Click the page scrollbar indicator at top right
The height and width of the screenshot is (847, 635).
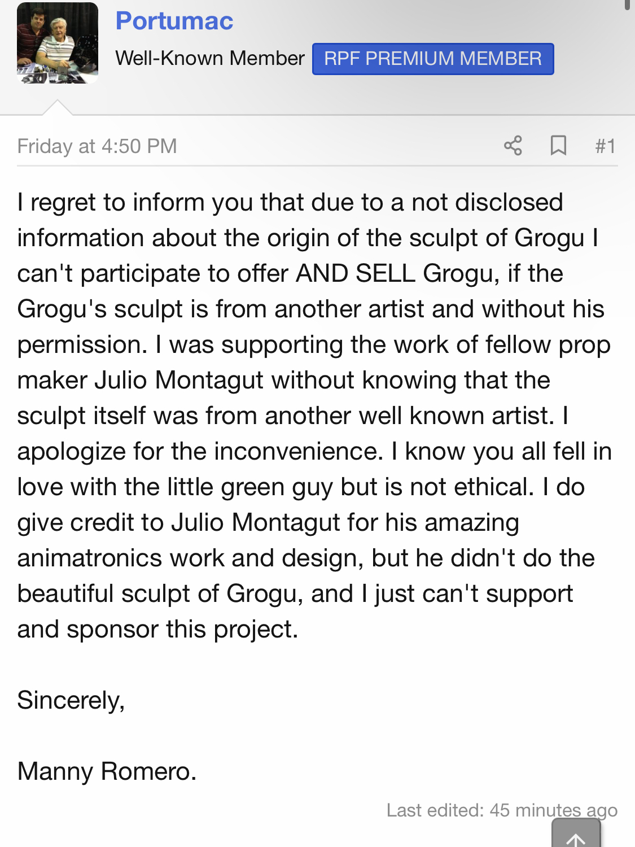click(x=628, y=5)
